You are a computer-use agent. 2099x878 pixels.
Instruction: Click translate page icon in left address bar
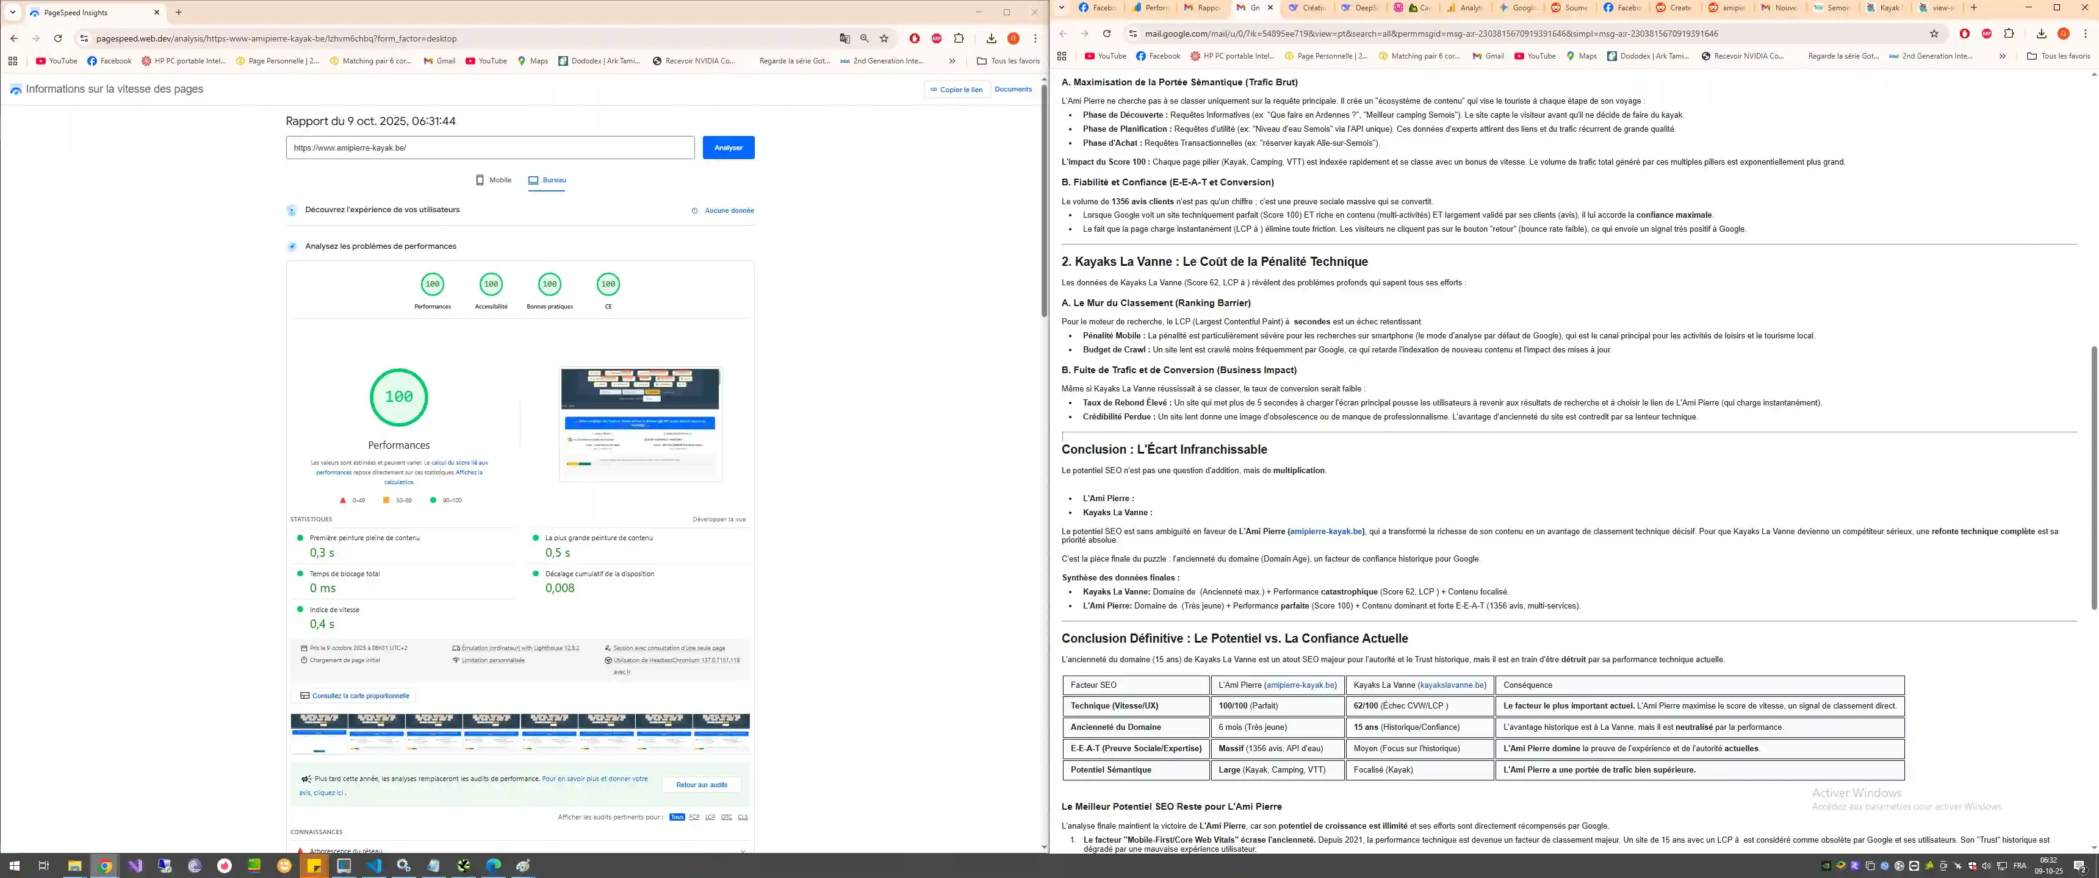pyautogui.click(x=845, y=38)
